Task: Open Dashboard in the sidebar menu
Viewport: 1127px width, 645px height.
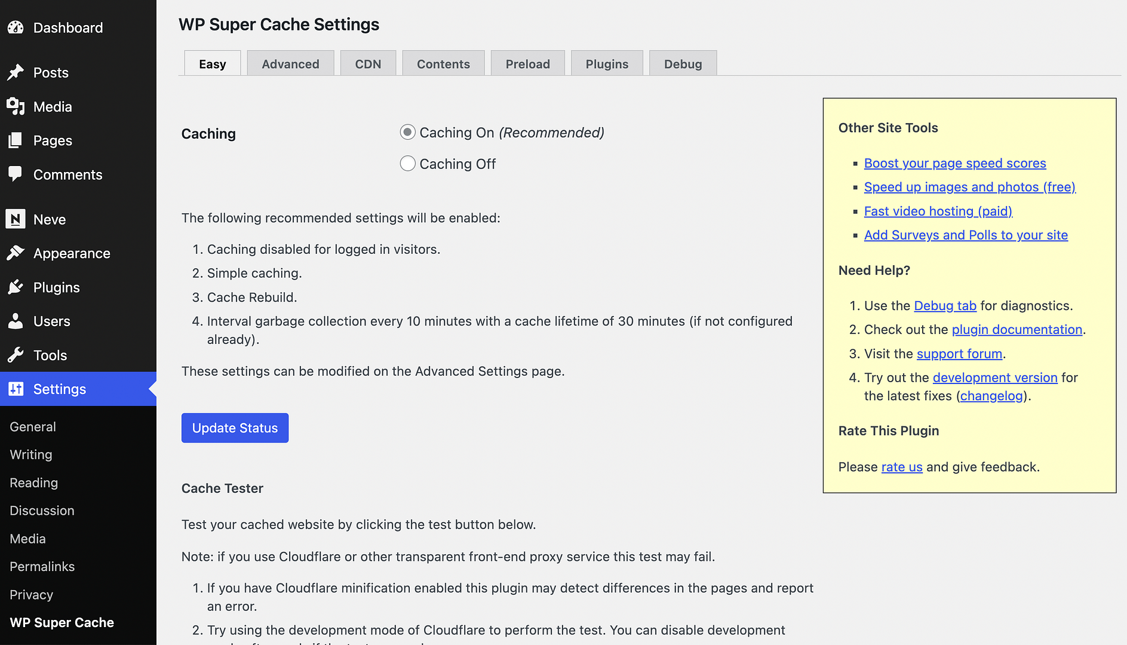Action: [78, 27]
